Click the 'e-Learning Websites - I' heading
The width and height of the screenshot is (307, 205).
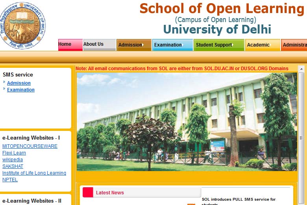tap(31, 138)
